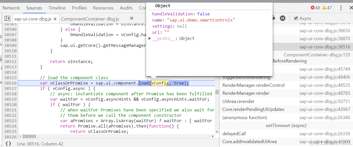Show the file navigator pane icon

(7, 18)
